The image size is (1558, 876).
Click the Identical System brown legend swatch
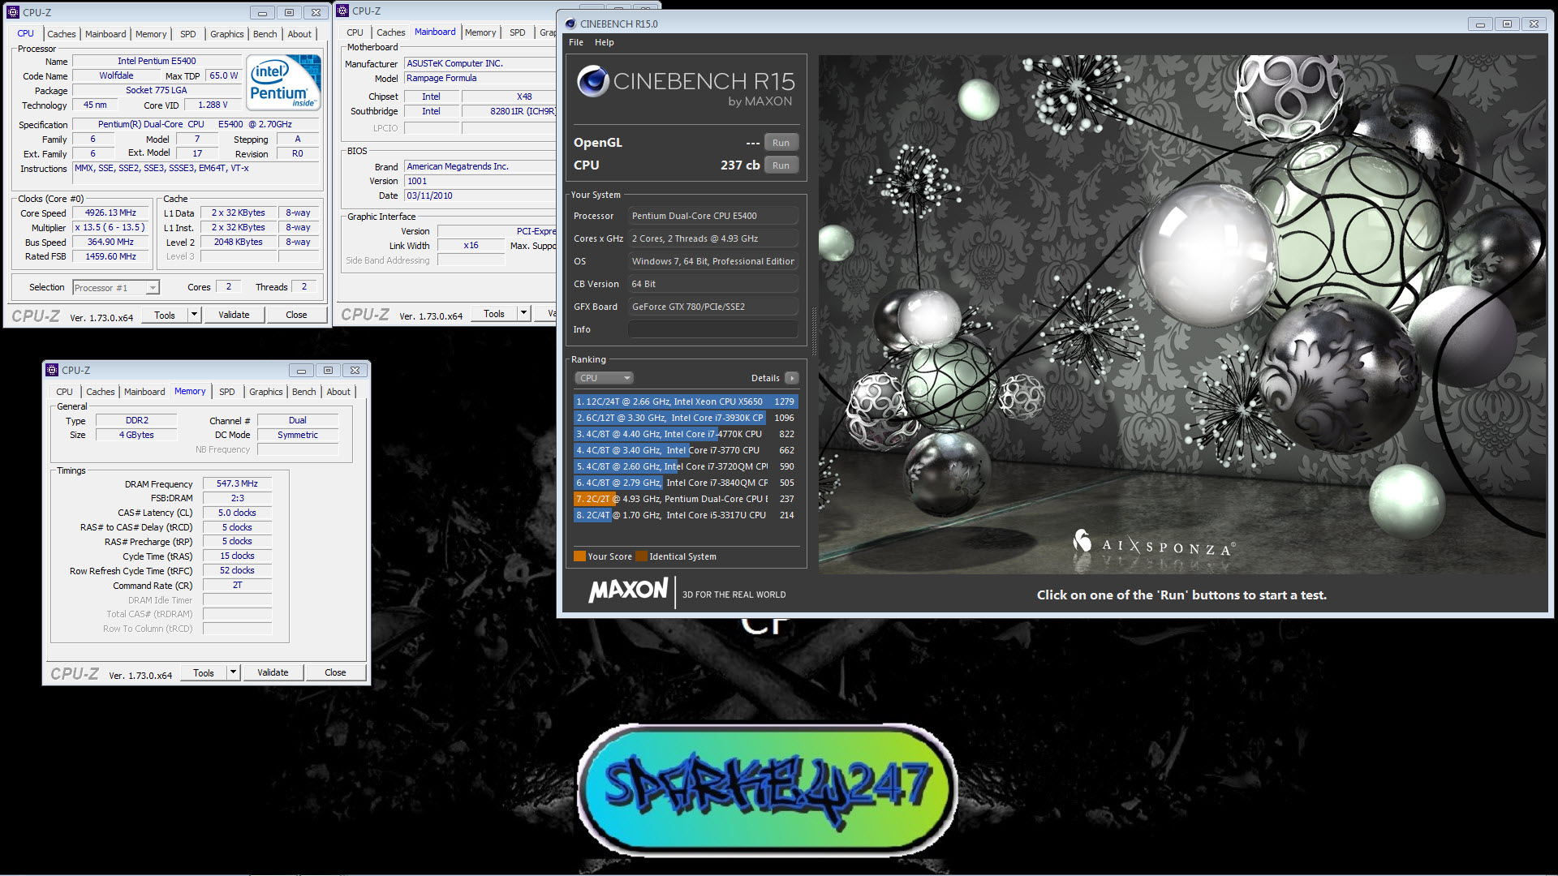click(641, 556)
